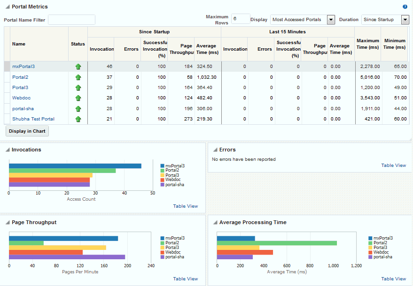Collapse the Invocations chart panel
Image resolution: width=413 pixels, height=286 pixels.
[x=8, y=150]
